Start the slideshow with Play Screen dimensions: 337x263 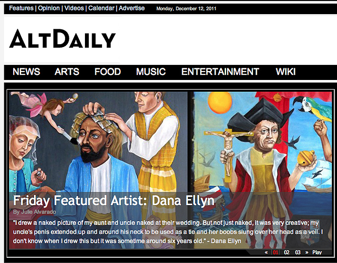tap(317, 252)
